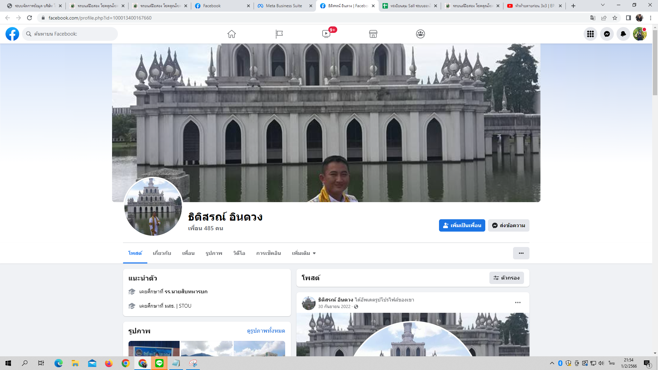Screen dimensions: 658x370
Task: Switch to the รูปภาพ tab
Action: (214, 253)
